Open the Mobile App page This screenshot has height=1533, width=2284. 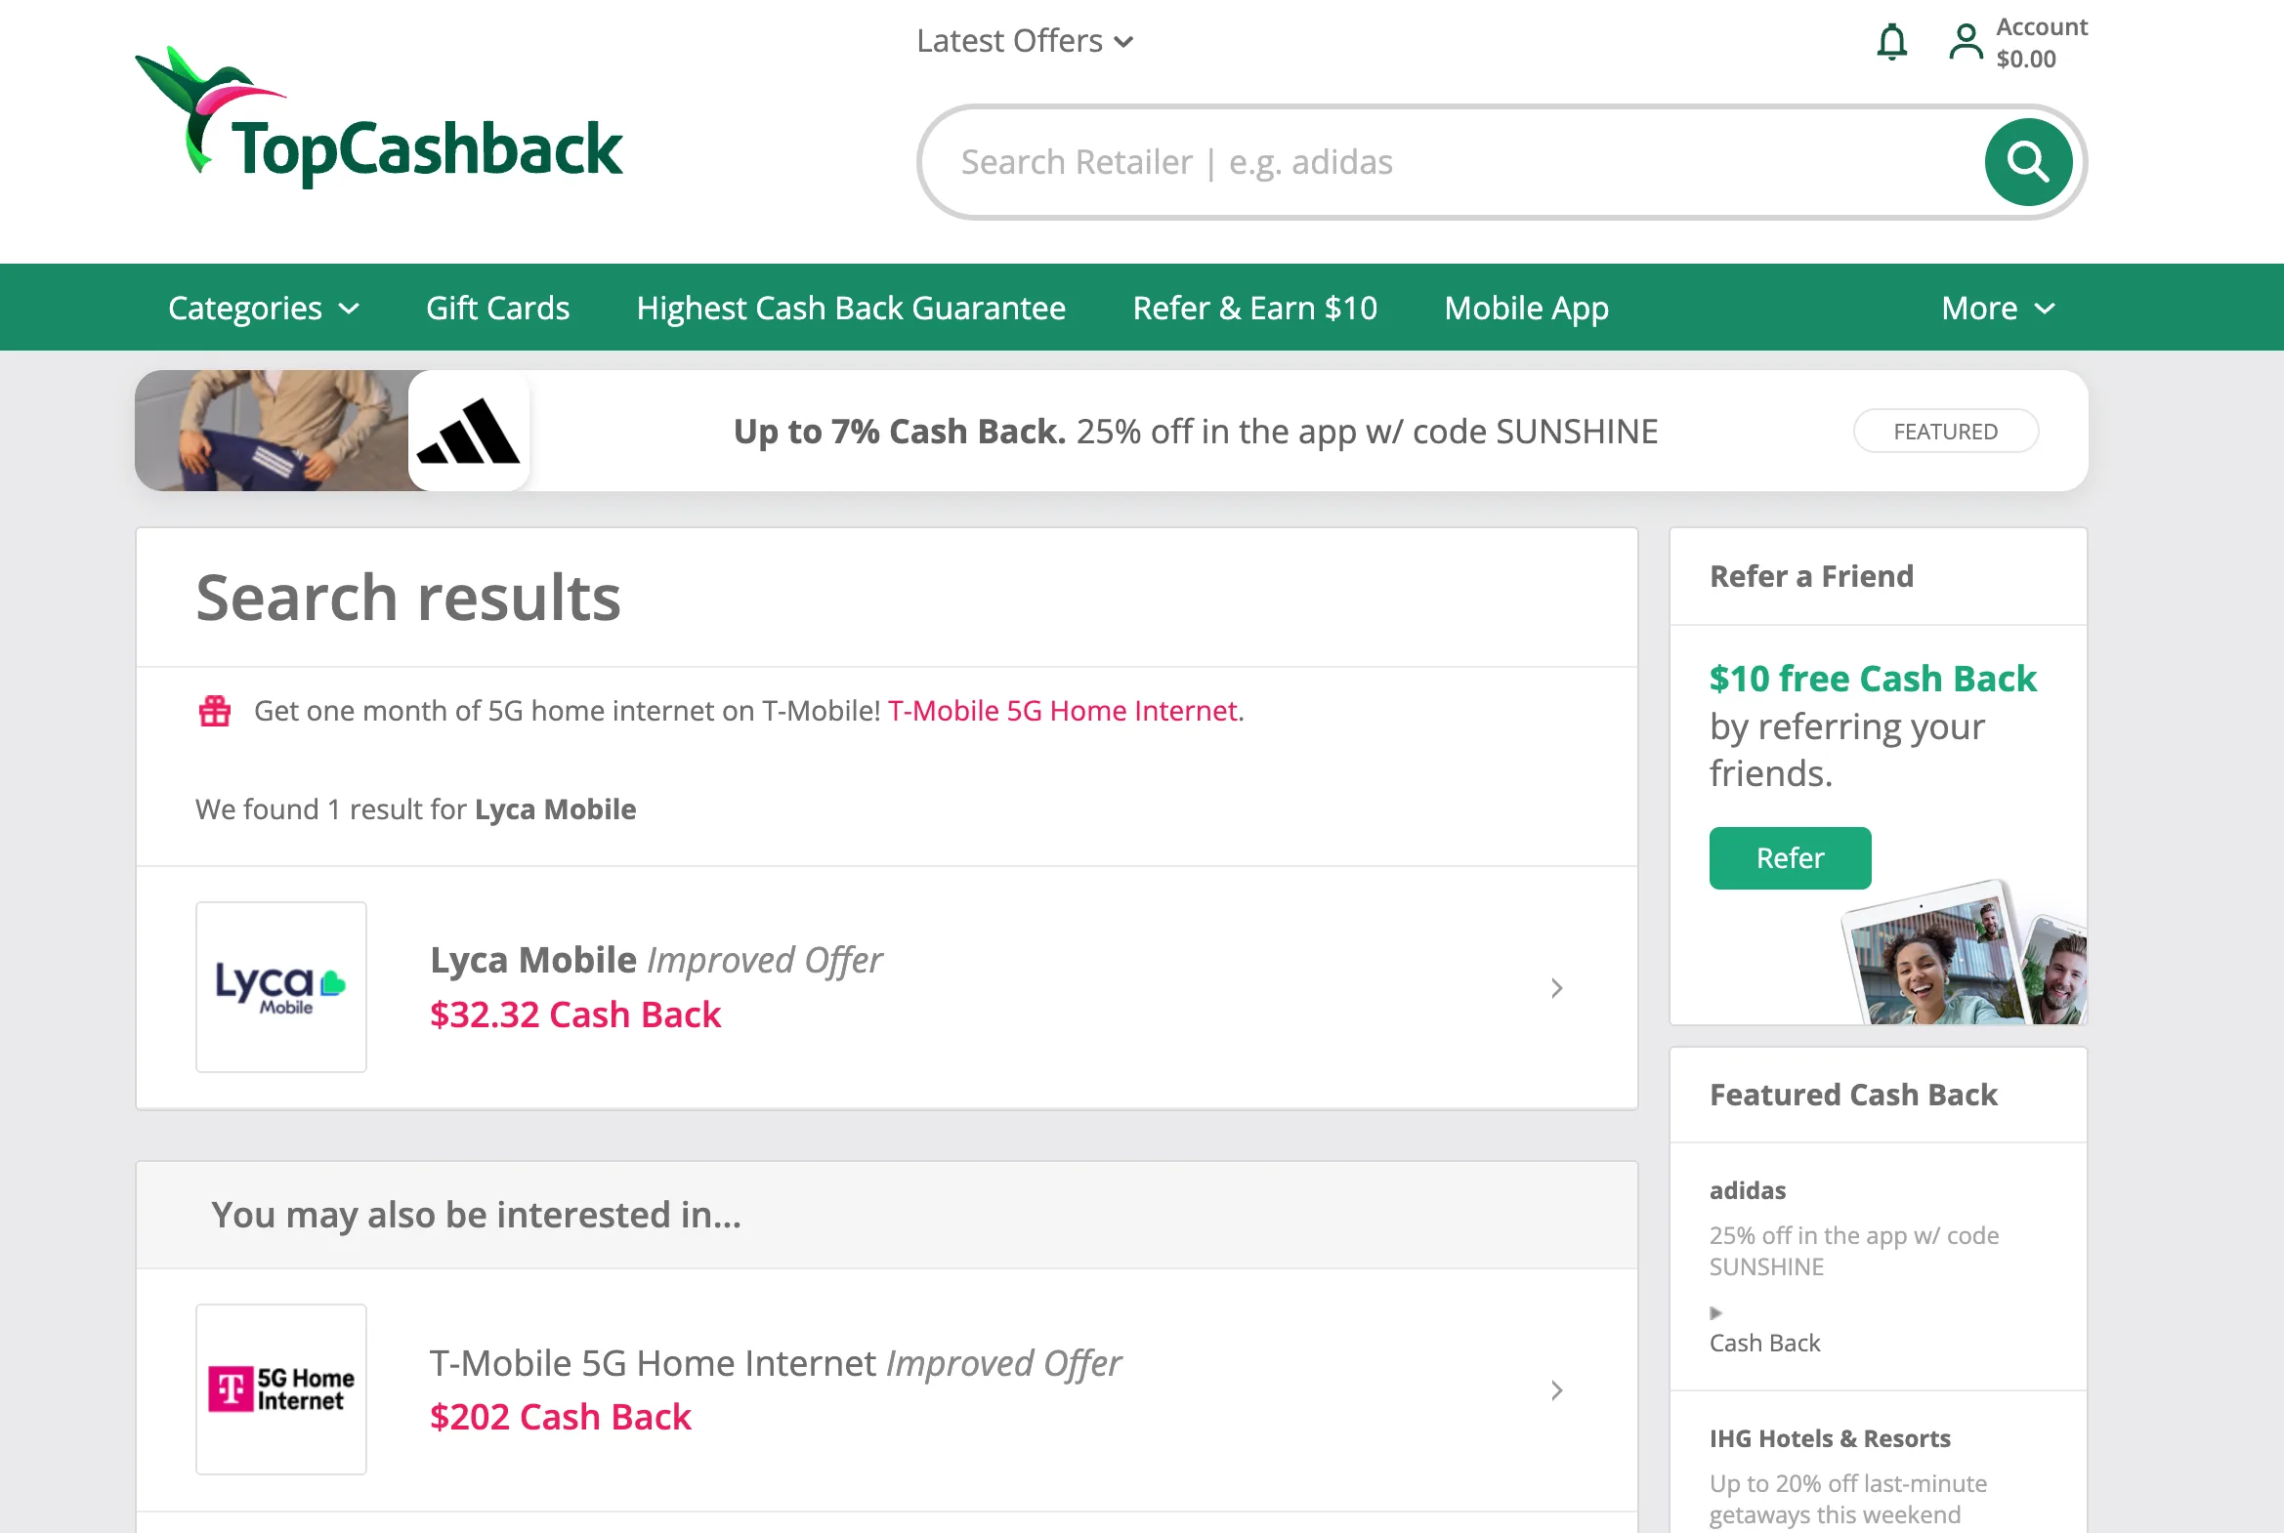coord(1526,308)
